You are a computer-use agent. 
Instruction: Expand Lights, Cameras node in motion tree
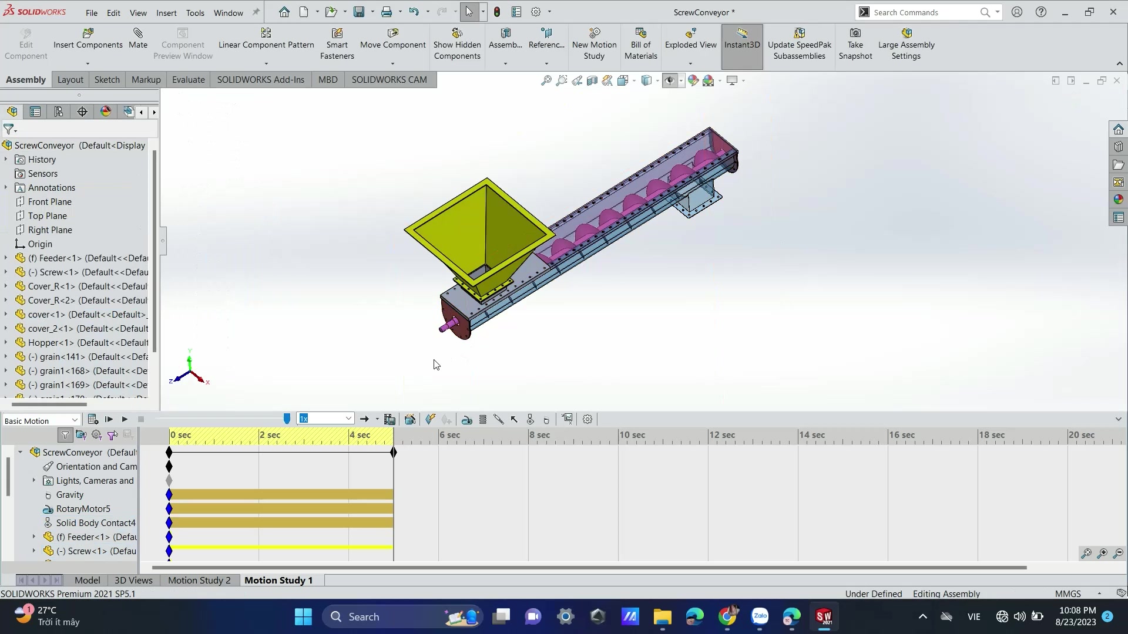pos(33,481)
